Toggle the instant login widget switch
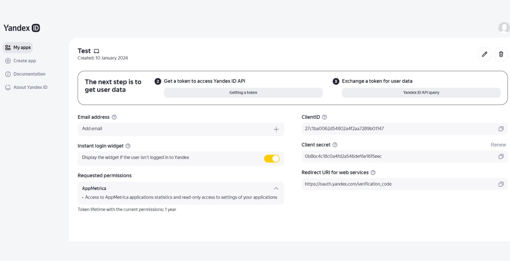This screenshot has width=510, height=261. coord(272,159)
